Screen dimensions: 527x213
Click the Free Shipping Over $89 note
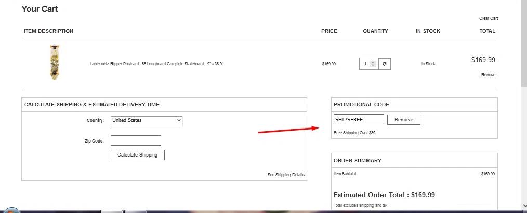tap(354, 133)
